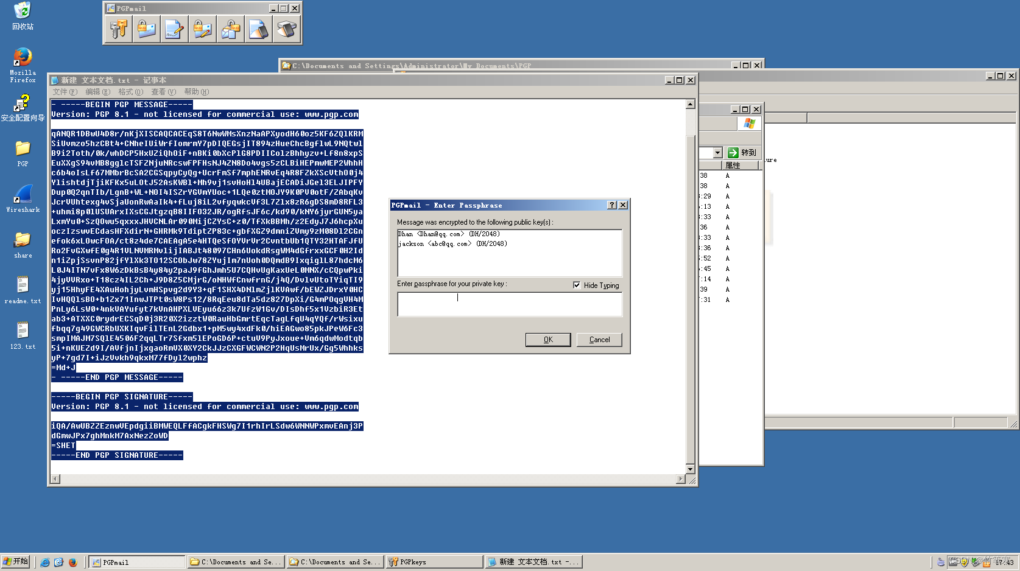Click the END PGP SIGNATURE line

117,455
